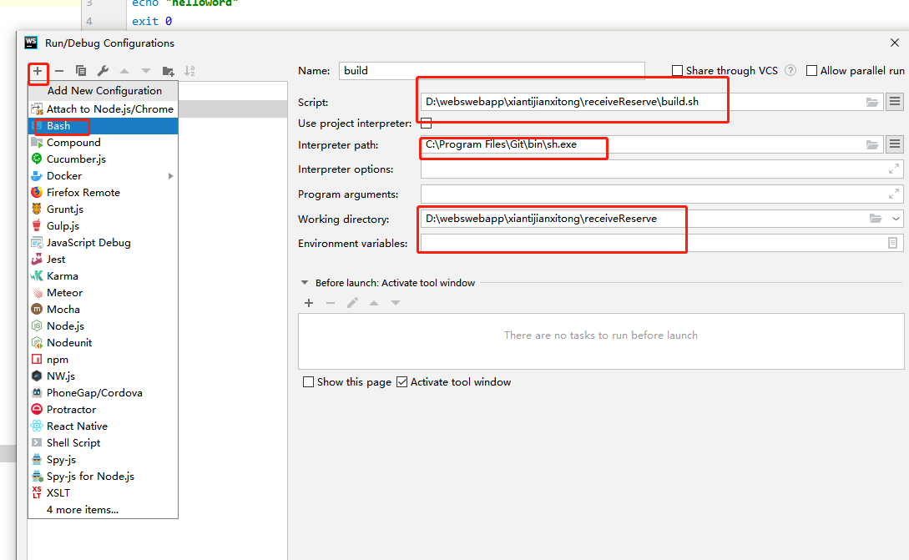Create a new configuration folder

tap(167, 71)
